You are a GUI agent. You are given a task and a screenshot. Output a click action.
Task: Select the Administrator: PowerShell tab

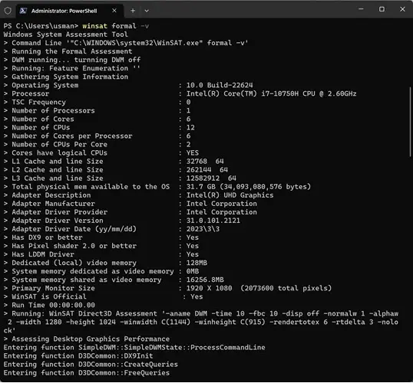70,11
